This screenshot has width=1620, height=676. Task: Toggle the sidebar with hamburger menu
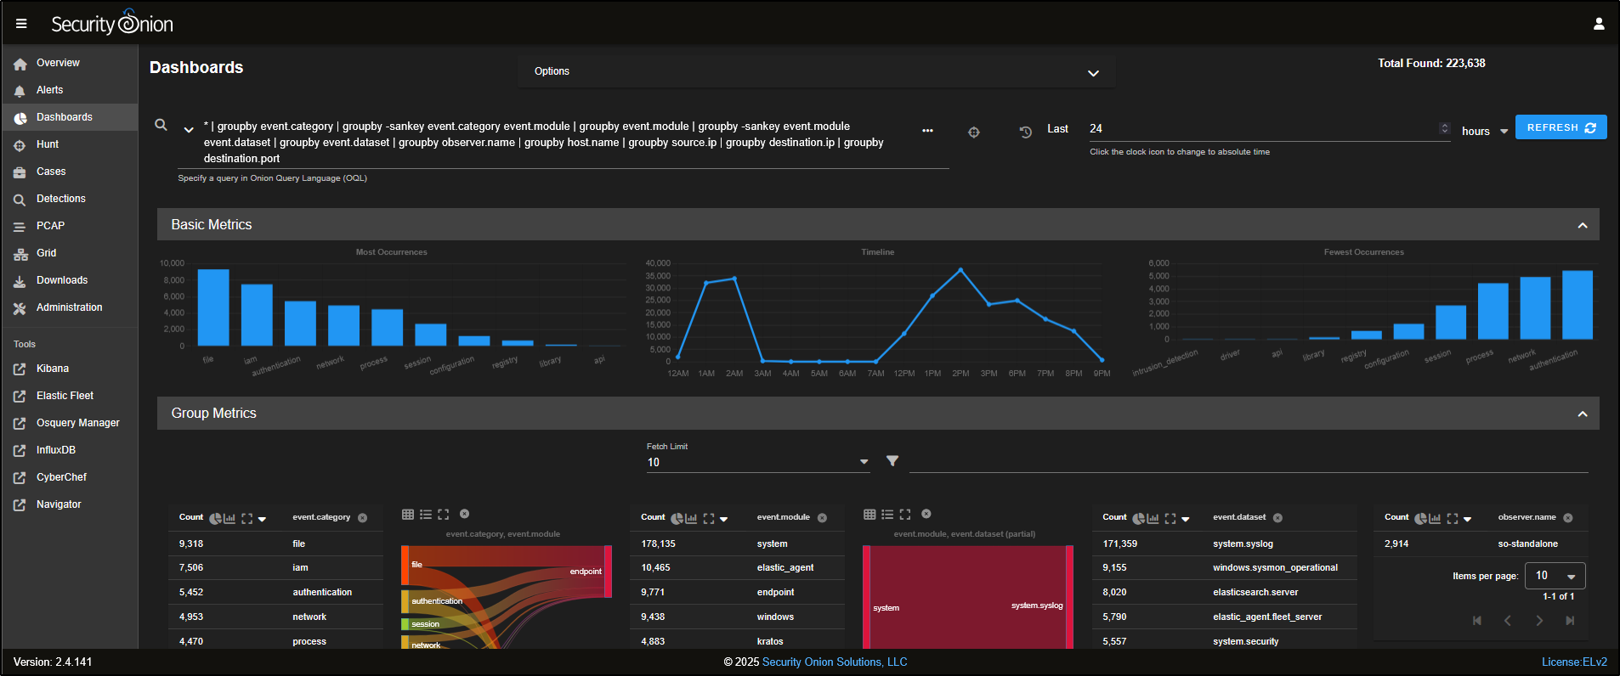tap(21, 24)
